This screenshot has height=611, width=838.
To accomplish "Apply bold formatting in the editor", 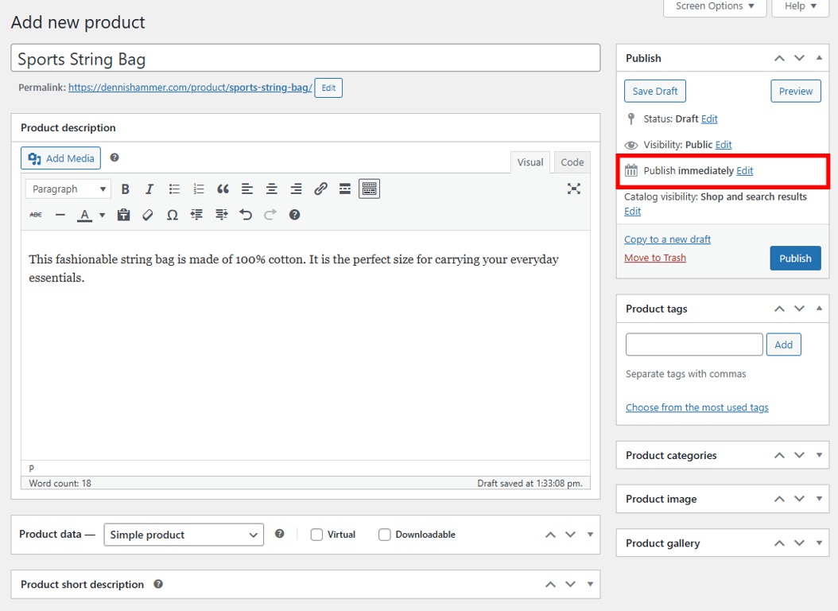I will click(126, 189).
